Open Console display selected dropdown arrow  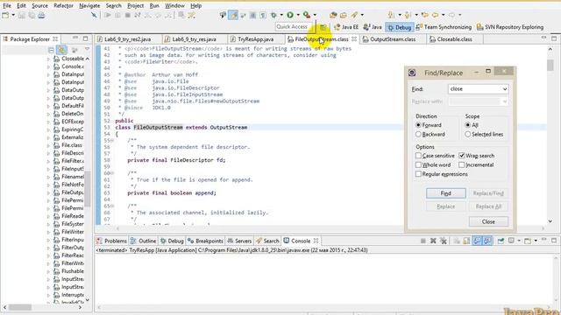[519, 241]
